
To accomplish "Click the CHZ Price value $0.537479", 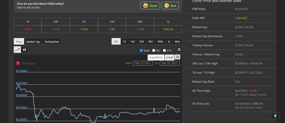I will (x=241, y=9).
